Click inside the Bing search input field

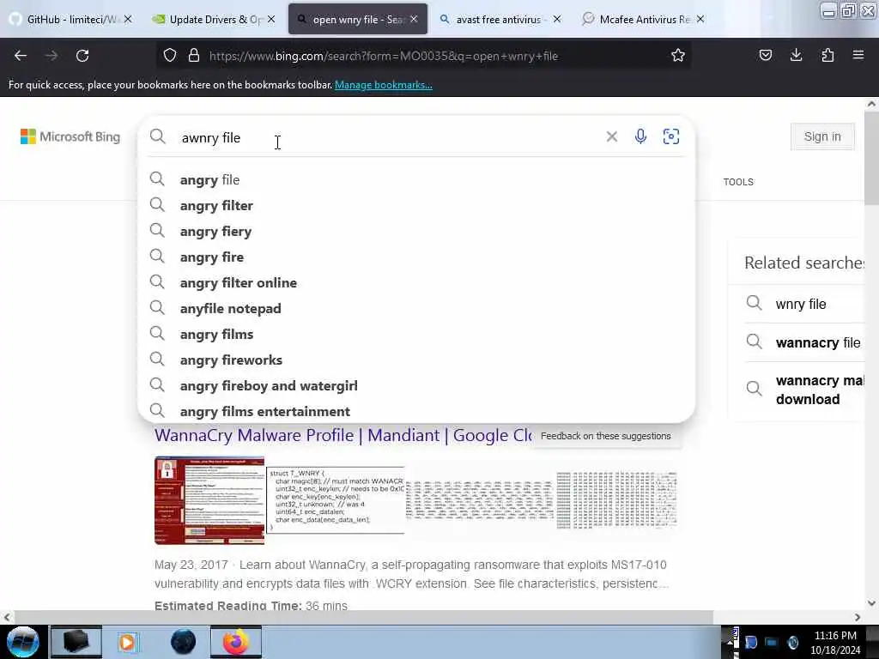[387, 138]
